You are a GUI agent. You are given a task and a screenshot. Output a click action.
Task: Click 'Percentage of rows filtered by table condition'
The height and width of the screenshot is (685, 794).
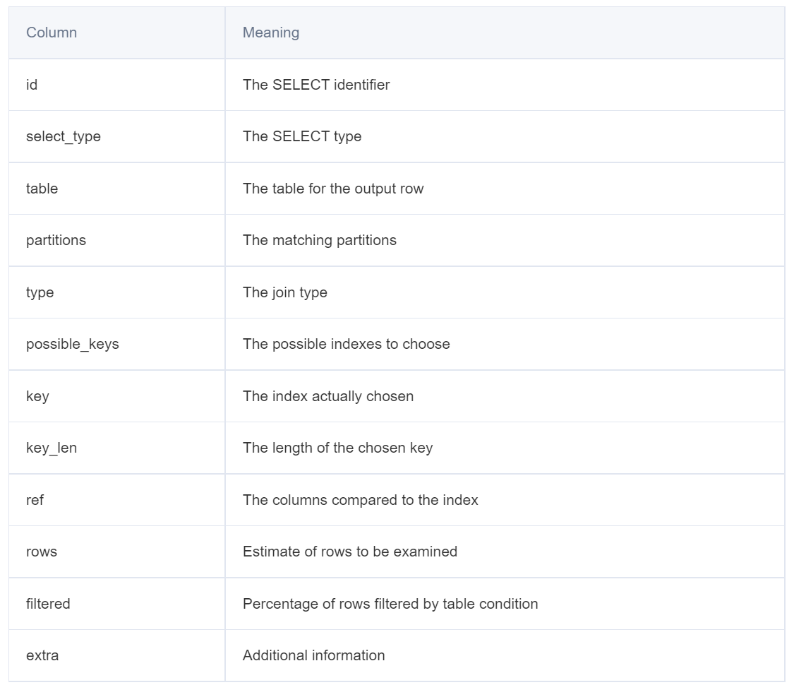[x=390, y=604]
